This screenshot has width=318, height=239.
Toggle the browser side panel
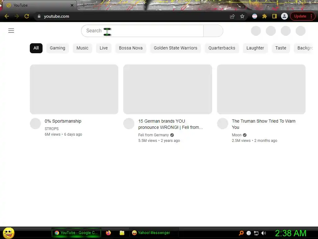275,16
